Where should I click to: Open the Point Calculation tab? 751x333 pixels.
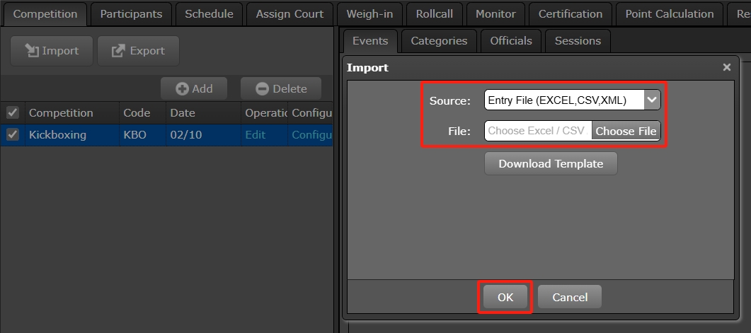(669, 13)
